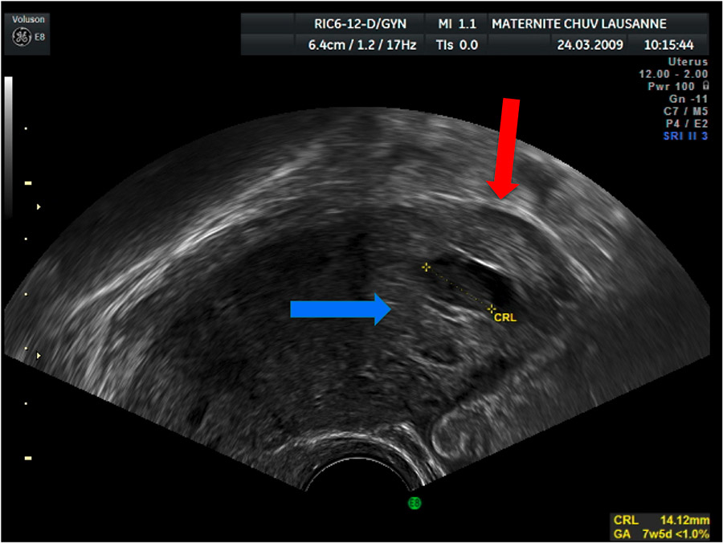
Task: Click the lower yellow focal zone triangle
Action: [38, 354]
